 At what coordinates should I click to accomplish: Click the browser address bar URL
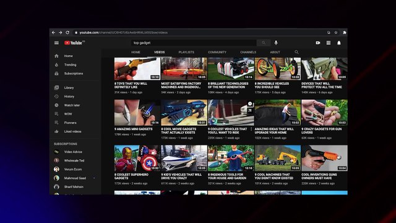pos(124,32)
